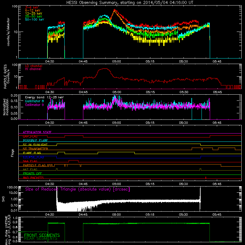Click the counts/s/detector axis label

(8, 32)
